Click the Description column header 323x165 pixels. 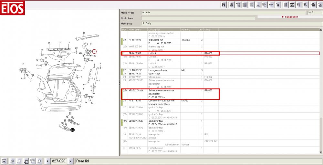tap(164, 30)
